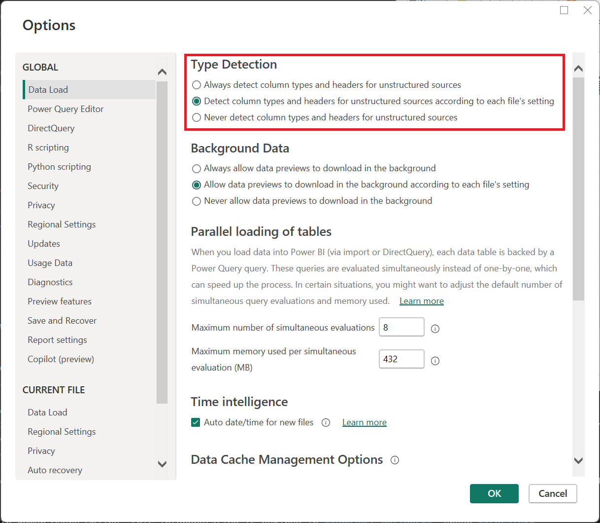
Task: Open Diagnostics settings page
Action: click(x=50, y=282)
